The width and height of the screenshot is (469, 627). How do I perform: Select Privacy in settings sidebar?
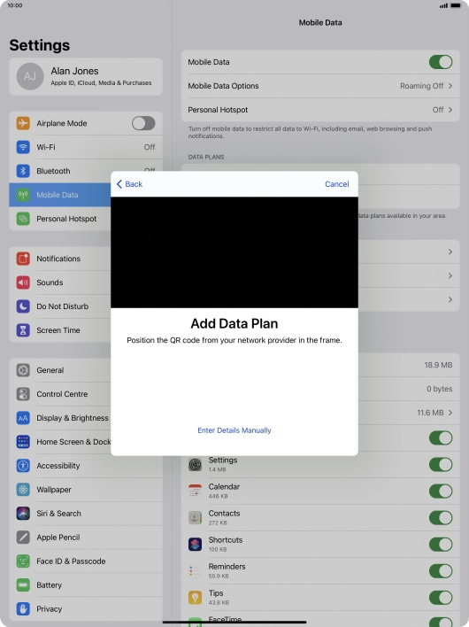[86, 608]
